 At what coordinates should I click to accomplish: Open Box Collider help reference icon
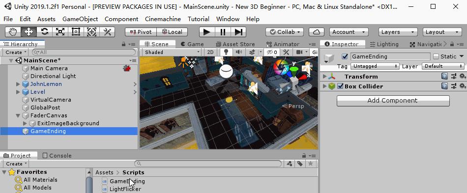pos(444,86)
